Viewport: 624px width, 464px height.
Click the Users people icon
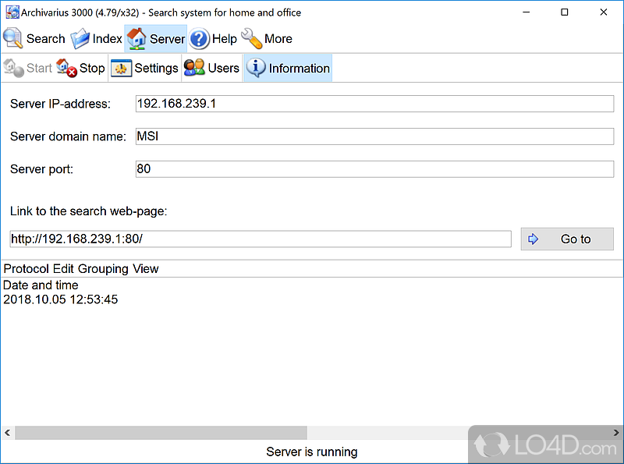pos(194,68)
